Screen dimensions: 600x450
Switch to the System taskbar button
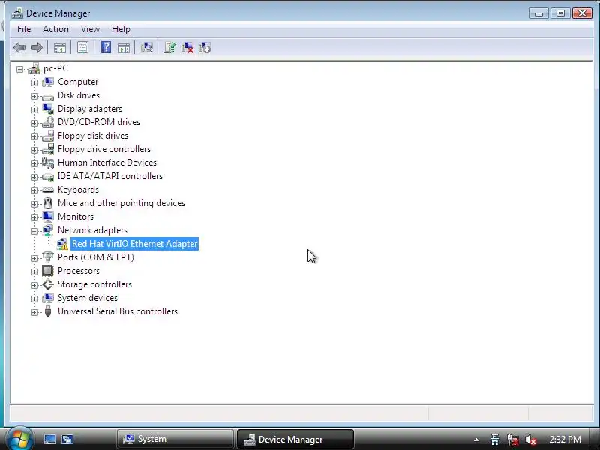[175, 439]
